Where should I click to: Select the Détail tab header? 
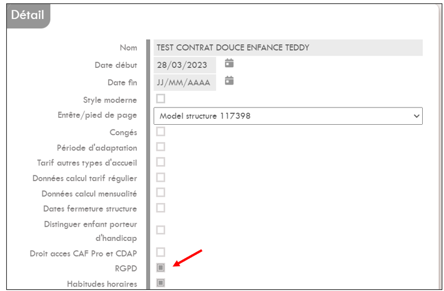(x=28, y=16)
